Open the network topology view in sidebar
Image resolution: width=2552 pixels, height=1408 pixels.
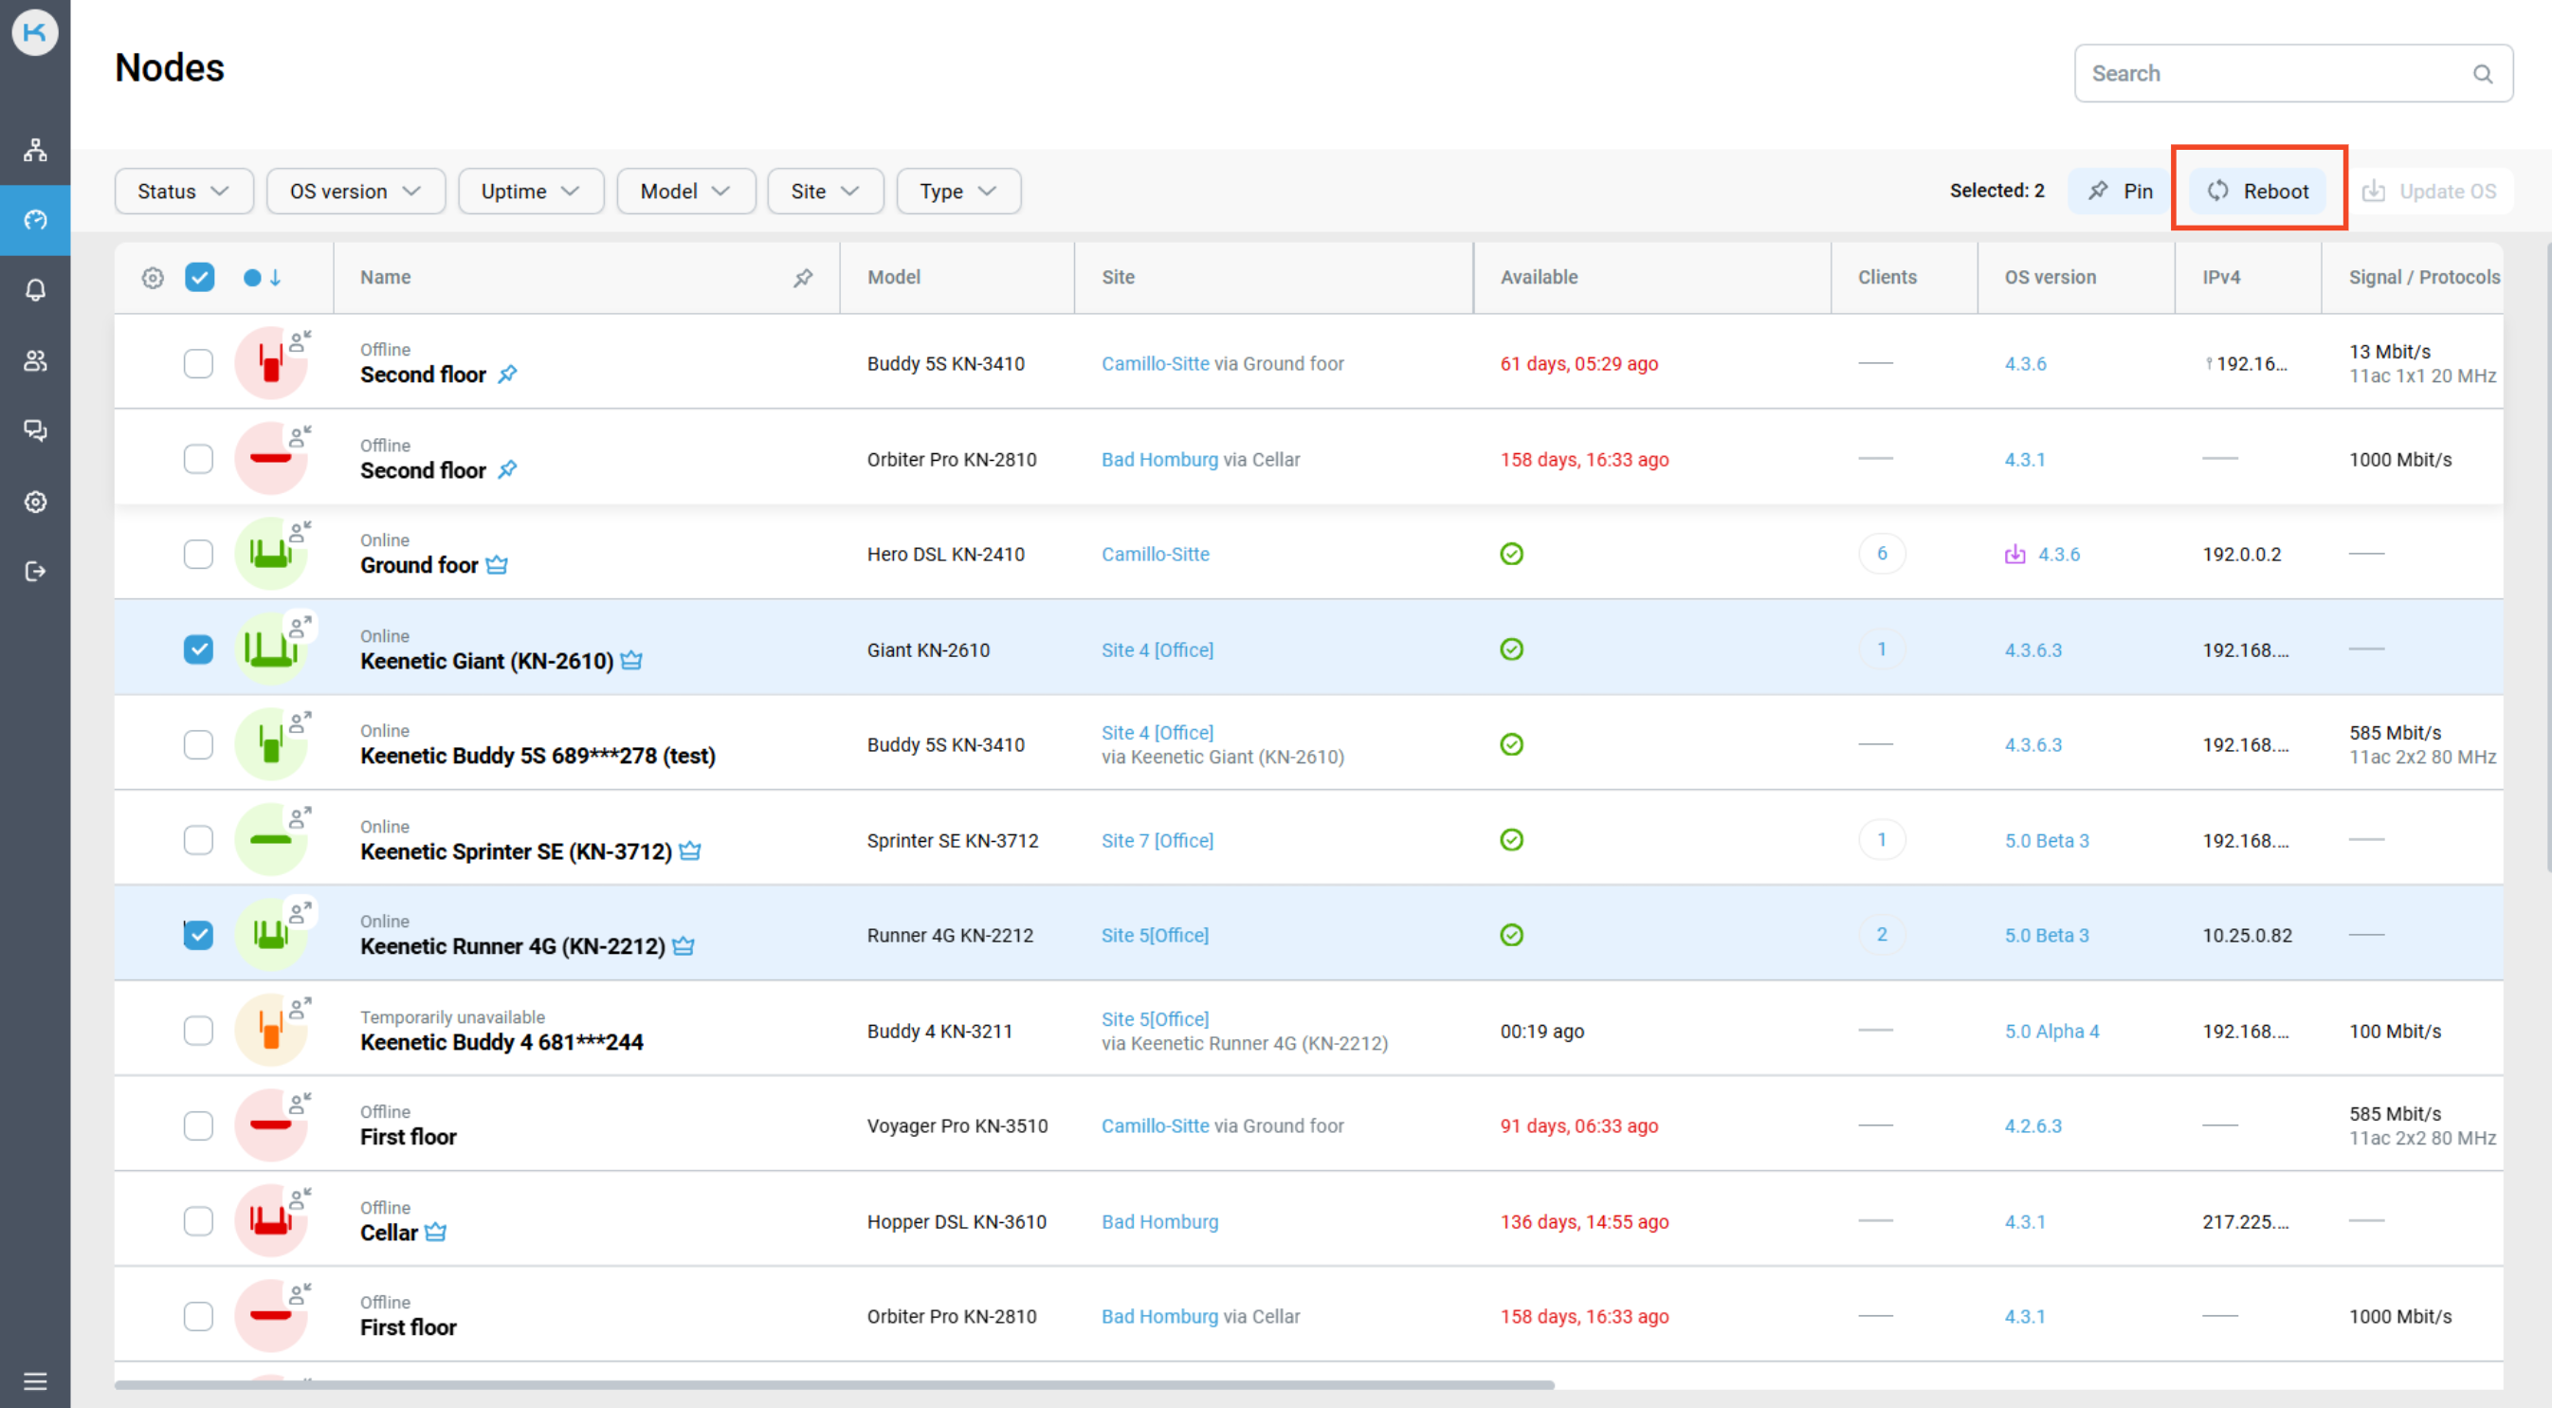click(36, 150)
